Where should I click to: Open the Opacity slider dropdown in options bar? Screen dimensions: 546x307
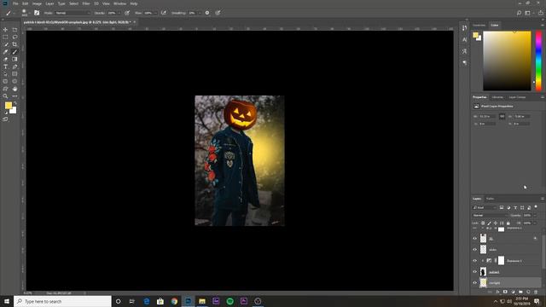tap(119, 13)
